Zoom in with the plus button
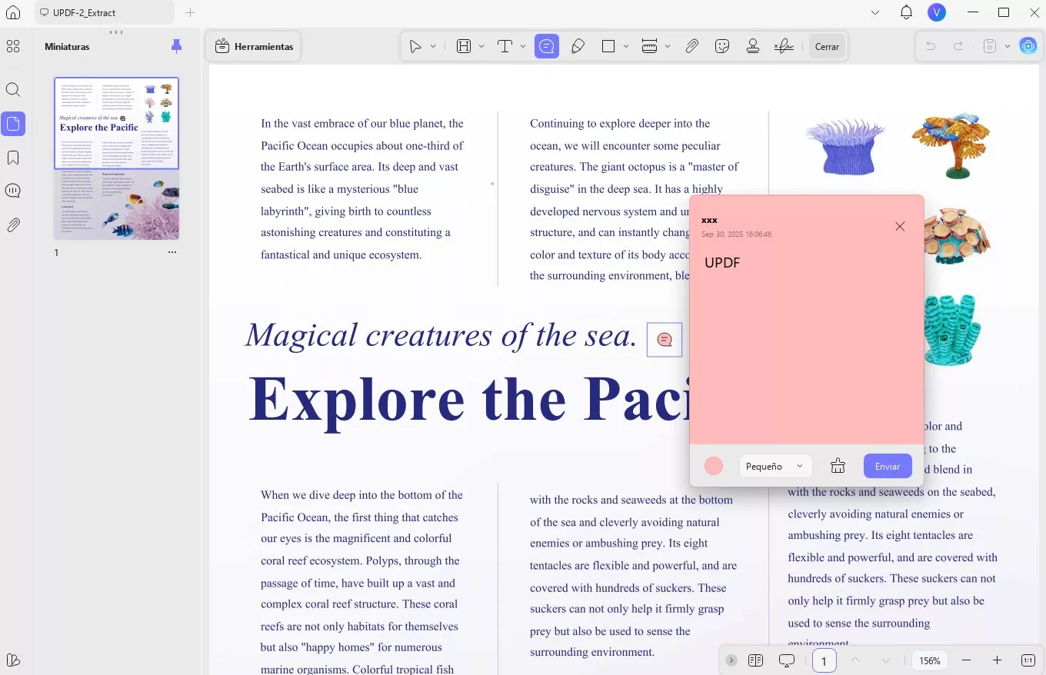This screenshot has width=1046, height=675. click(x=997, y=660)
